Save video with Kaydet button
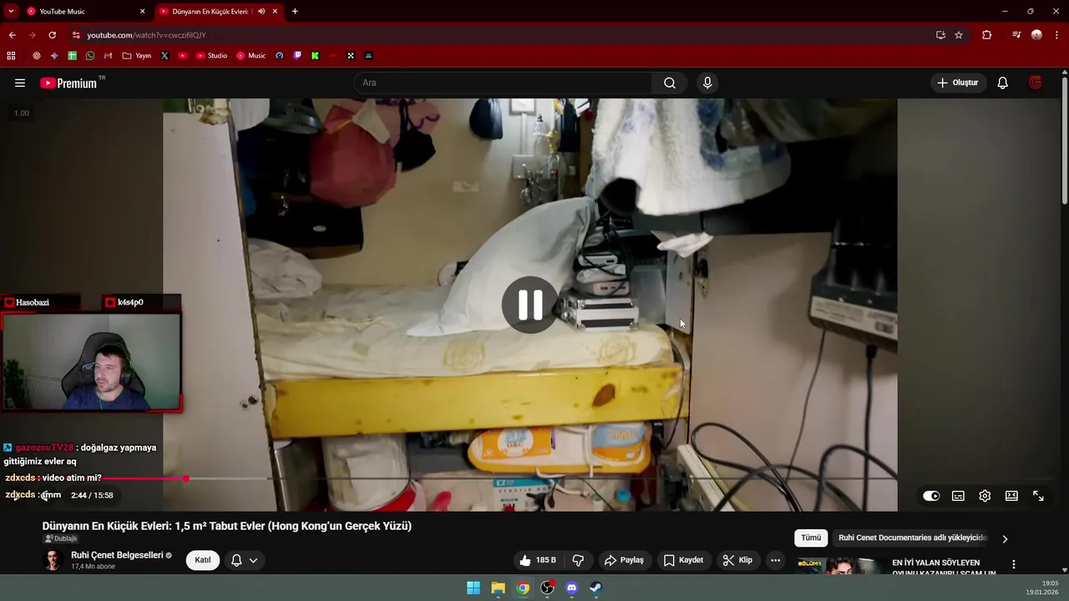 click(x=683, y=560)
